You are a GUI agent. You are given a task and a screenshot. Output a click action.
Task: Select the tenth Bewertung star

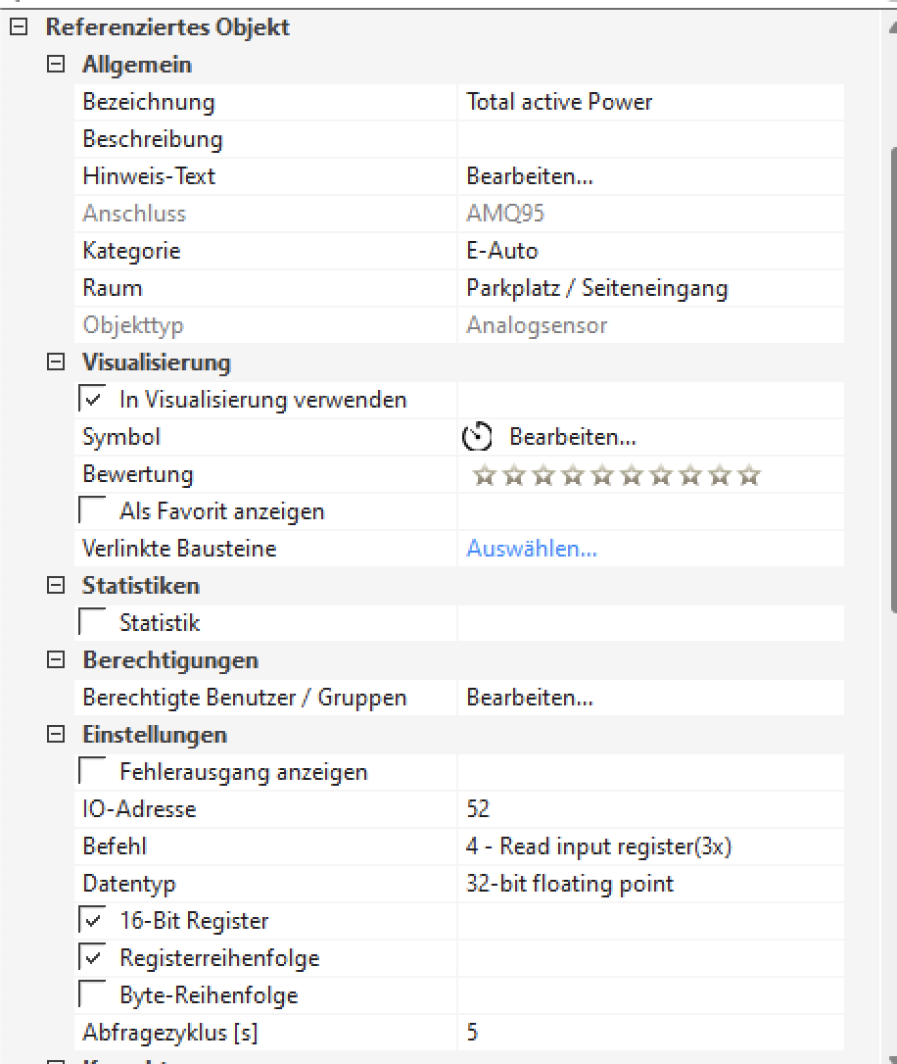click(749, 476)
